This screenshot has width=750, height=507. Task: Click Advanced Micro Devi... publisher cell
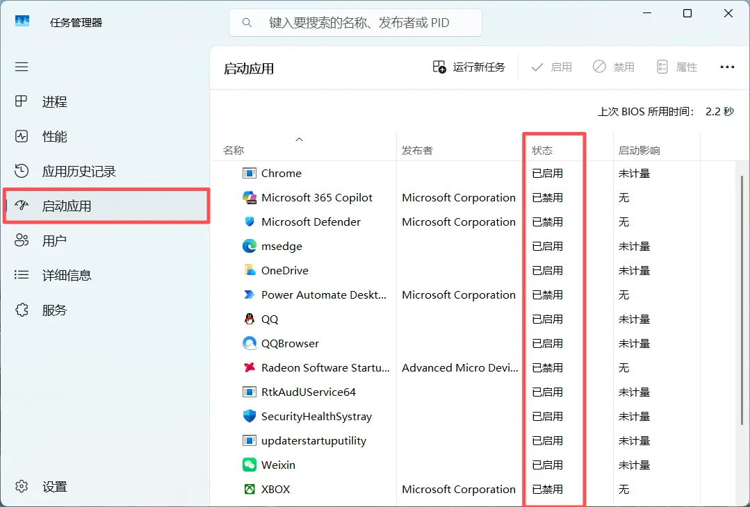pos(459,367)
